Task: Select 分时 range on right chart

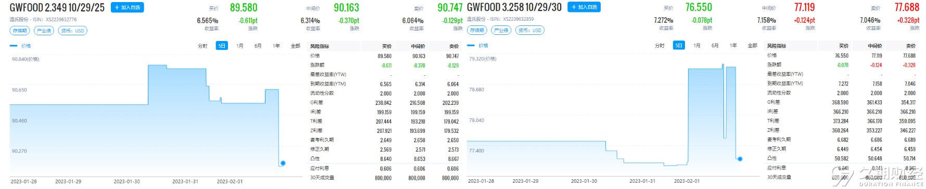Action: [x=660, y=46]
